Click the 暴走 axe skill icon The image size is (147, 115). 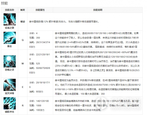10,38
